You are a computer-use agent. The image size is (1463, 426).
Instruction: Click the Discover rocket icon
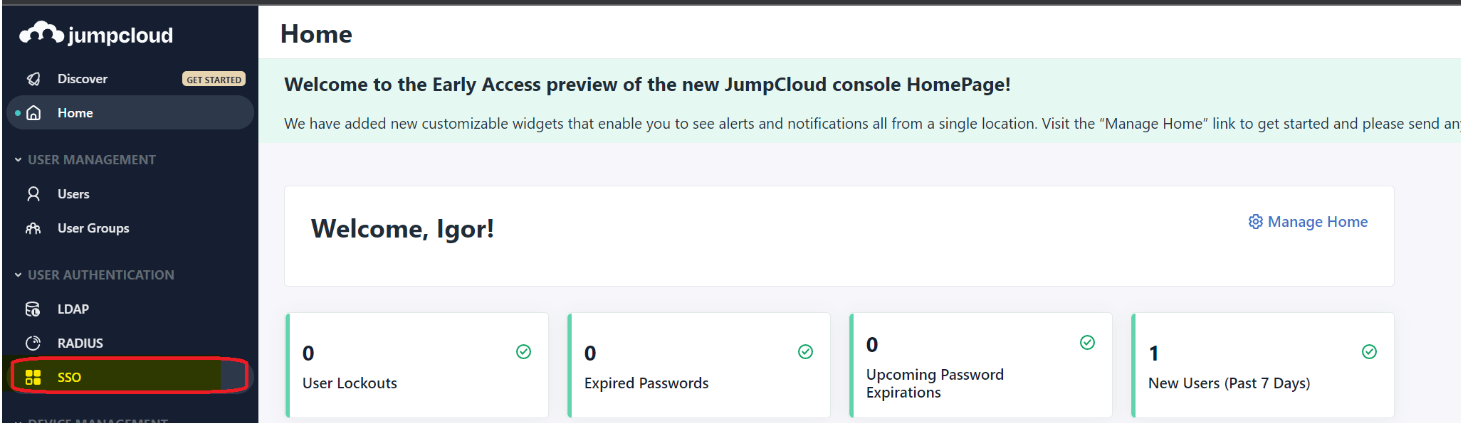click(33, 79)
